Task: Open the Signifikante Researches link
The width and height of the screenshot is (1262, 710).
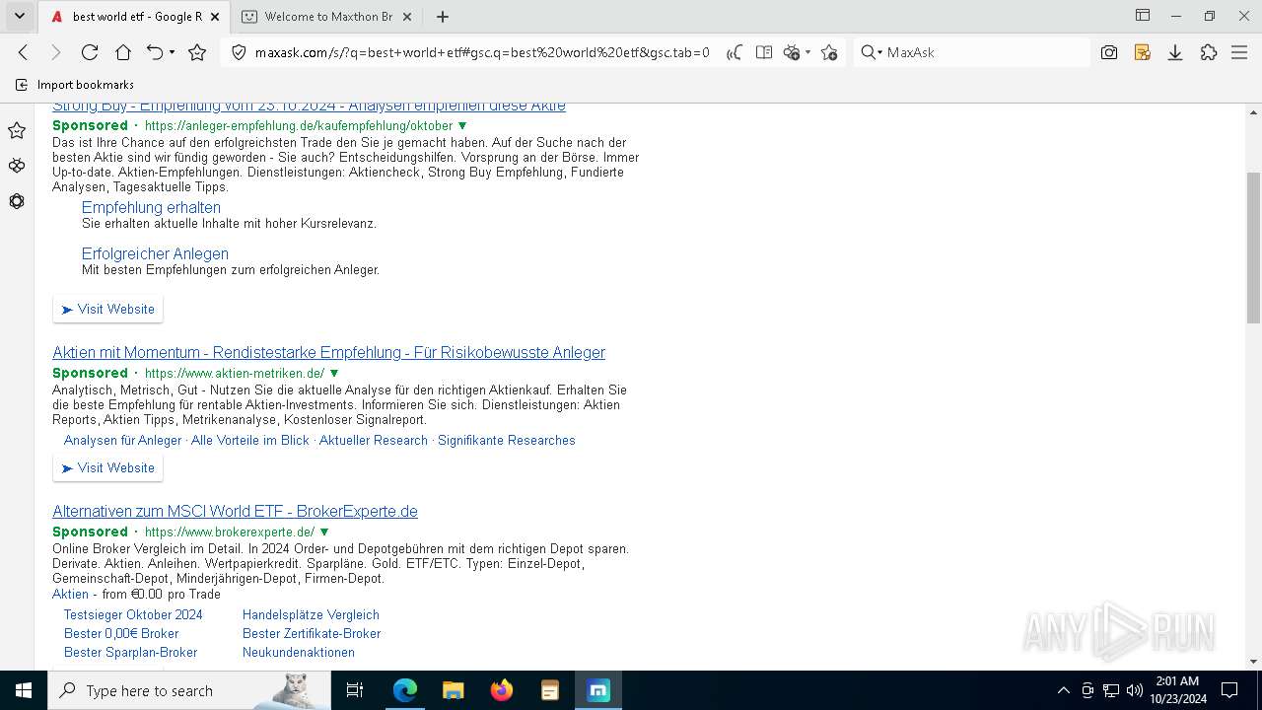Action: 507,441
